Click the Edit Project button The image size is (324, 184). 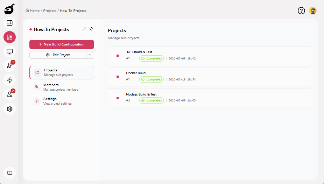tap(58, 55)
